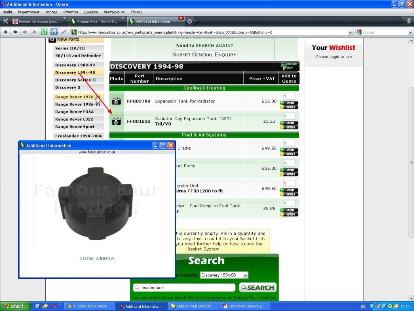Open Range Rover L322 category
The width and height of the screenshot is (414, 311).
point(78,119)
